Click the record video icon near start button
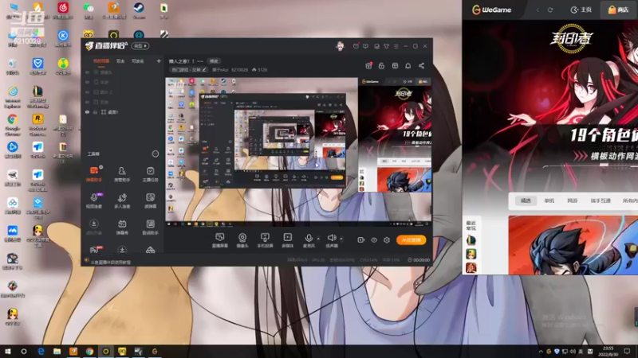 point(360,240)
